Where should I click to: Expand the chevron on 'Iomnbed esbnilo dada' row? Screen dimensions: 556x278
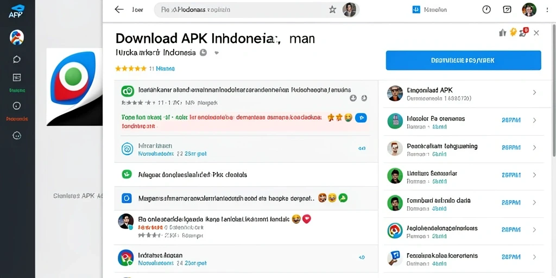[534, 203]
